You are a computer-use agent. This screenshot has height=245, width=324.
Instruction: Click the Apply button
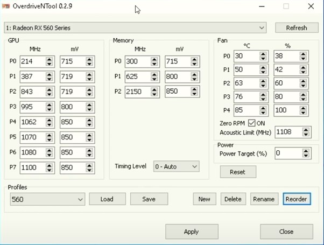[191, 232]
